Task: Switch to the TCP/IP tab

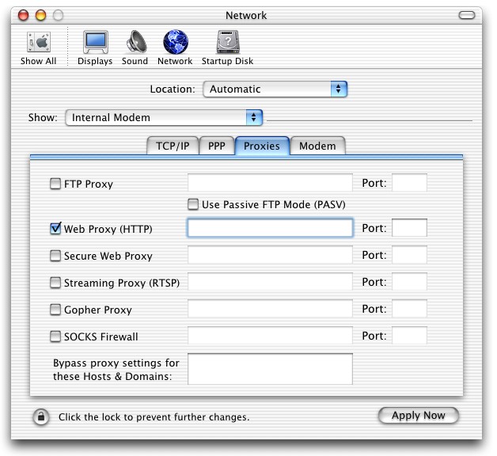Action: [x=173, y=146]
